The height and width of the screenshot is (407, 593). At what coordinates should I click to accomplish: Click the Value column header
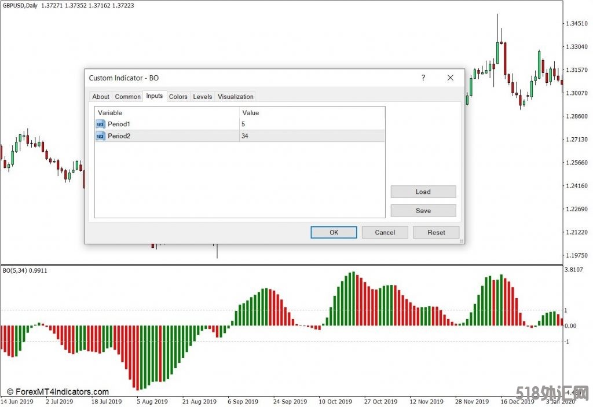coord(250,113)
